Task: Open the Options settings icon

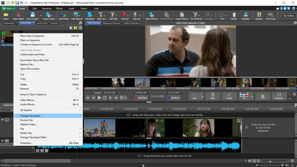Action: (x=259, y=16)
